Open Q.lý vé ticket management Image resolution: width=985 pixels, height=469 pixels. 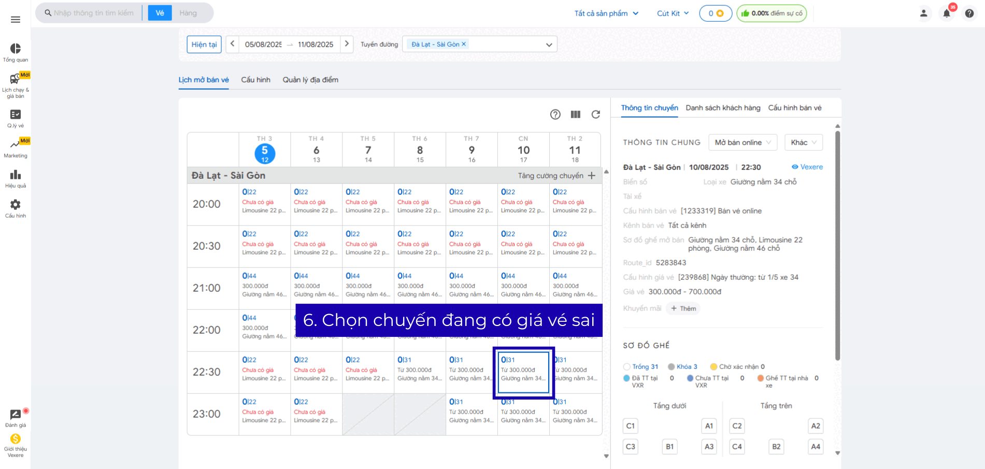[16, 115]
